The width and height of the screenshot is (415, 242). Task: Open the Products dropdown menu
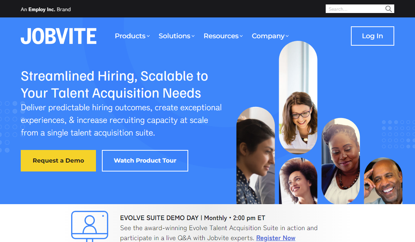pyautogui.click(x=132, y=36)
